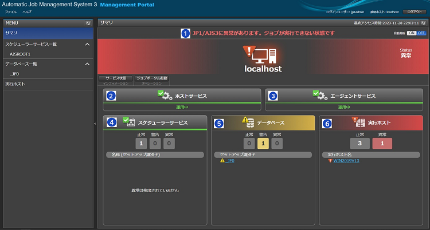
Task: Click the JP1/AJS3 error message text
Action: (x=264, y=33)
